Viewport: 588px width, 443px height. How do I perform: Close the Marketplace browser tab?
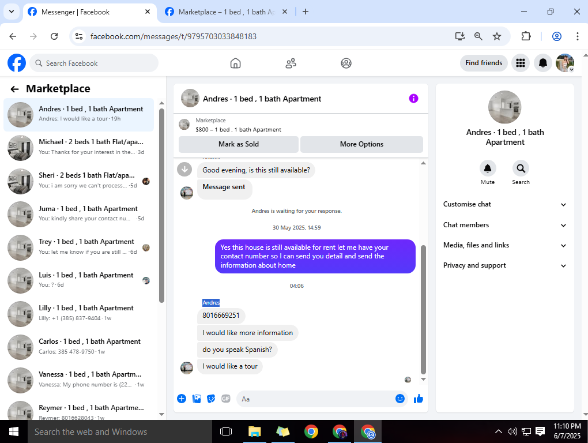click(x=285, y=12)
